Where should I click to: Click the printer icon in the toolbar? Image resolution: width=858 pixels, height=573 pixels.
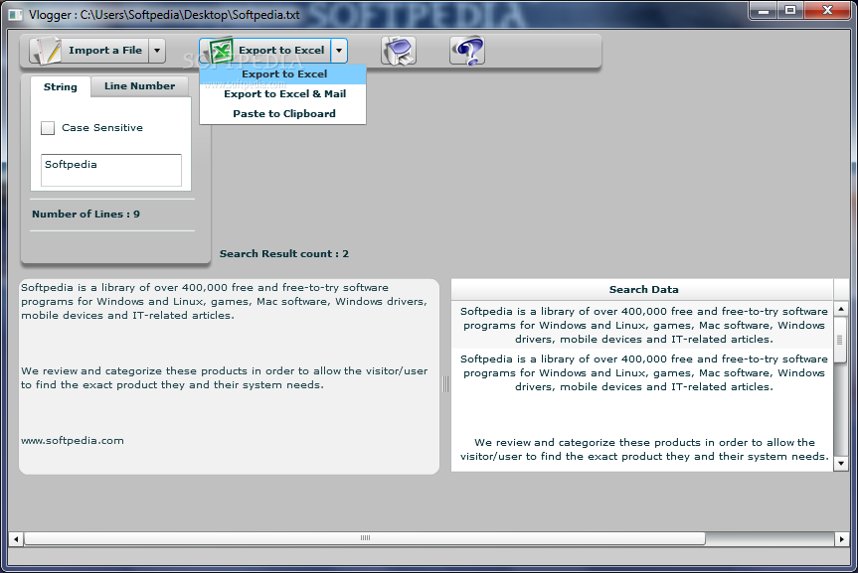(399, 51)
